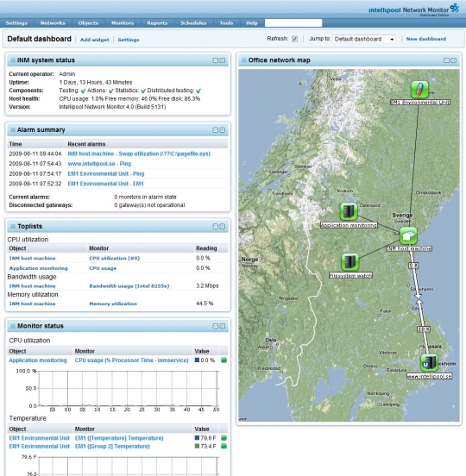Open the Monitors menu
This screenshot has width=466, height=476.
click(123, 23)
